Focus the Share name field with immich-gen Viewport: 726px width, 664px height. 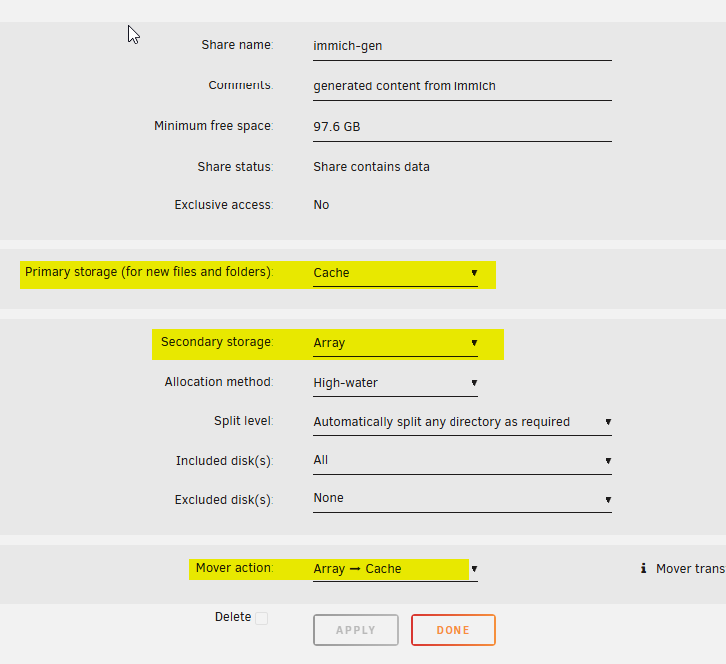[461, 46]
